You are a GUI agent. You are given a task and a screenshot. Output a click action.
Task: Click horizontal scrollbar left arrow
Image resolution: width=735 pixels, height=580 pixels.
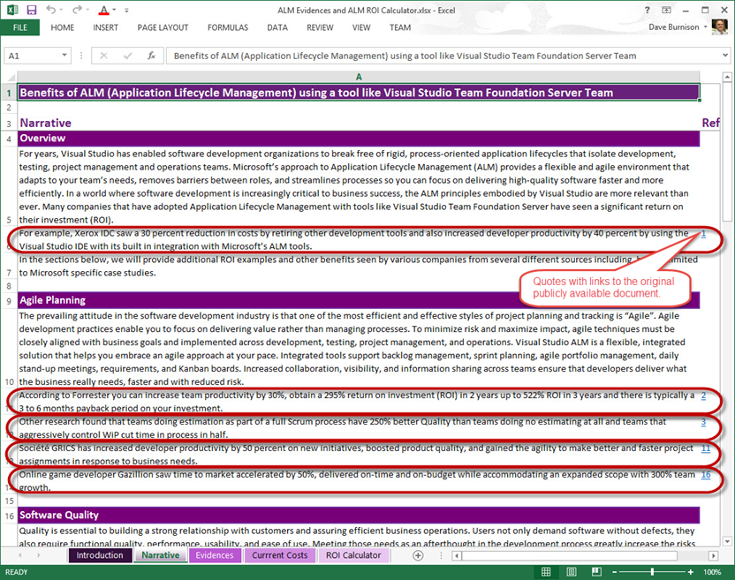(457, 555)
